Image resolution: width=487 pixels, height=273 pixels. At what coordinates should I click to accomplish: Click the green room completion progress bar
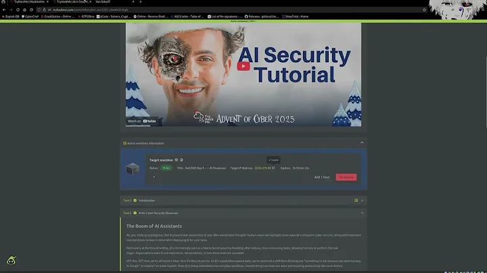tap(243, 21)
